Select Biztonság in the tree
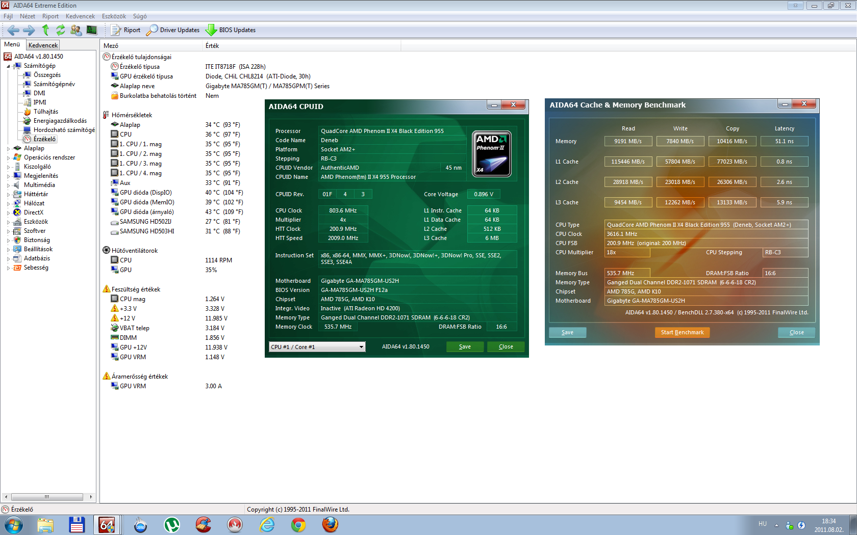 pos(37,240)
